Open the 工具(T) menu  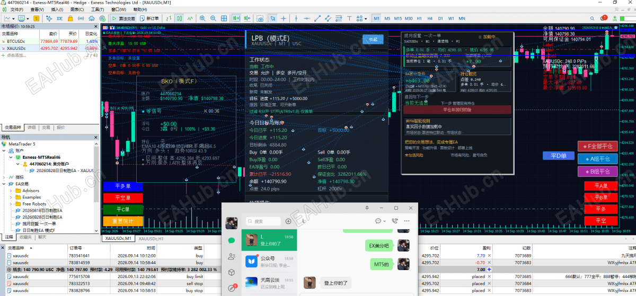pos(98,10)
